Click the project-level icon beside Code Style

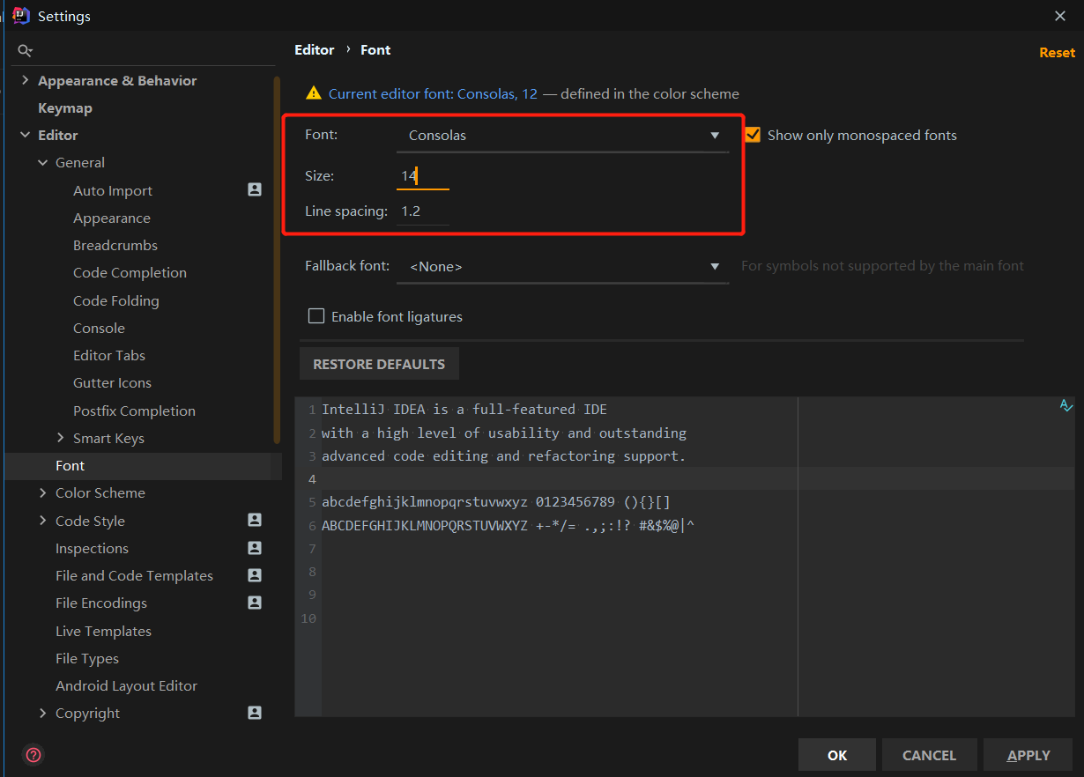coord(255,520)
